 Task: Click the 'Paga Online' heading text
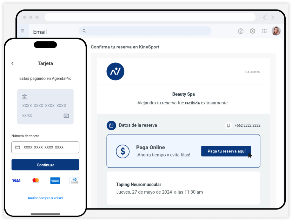click(x=151, y=147)
